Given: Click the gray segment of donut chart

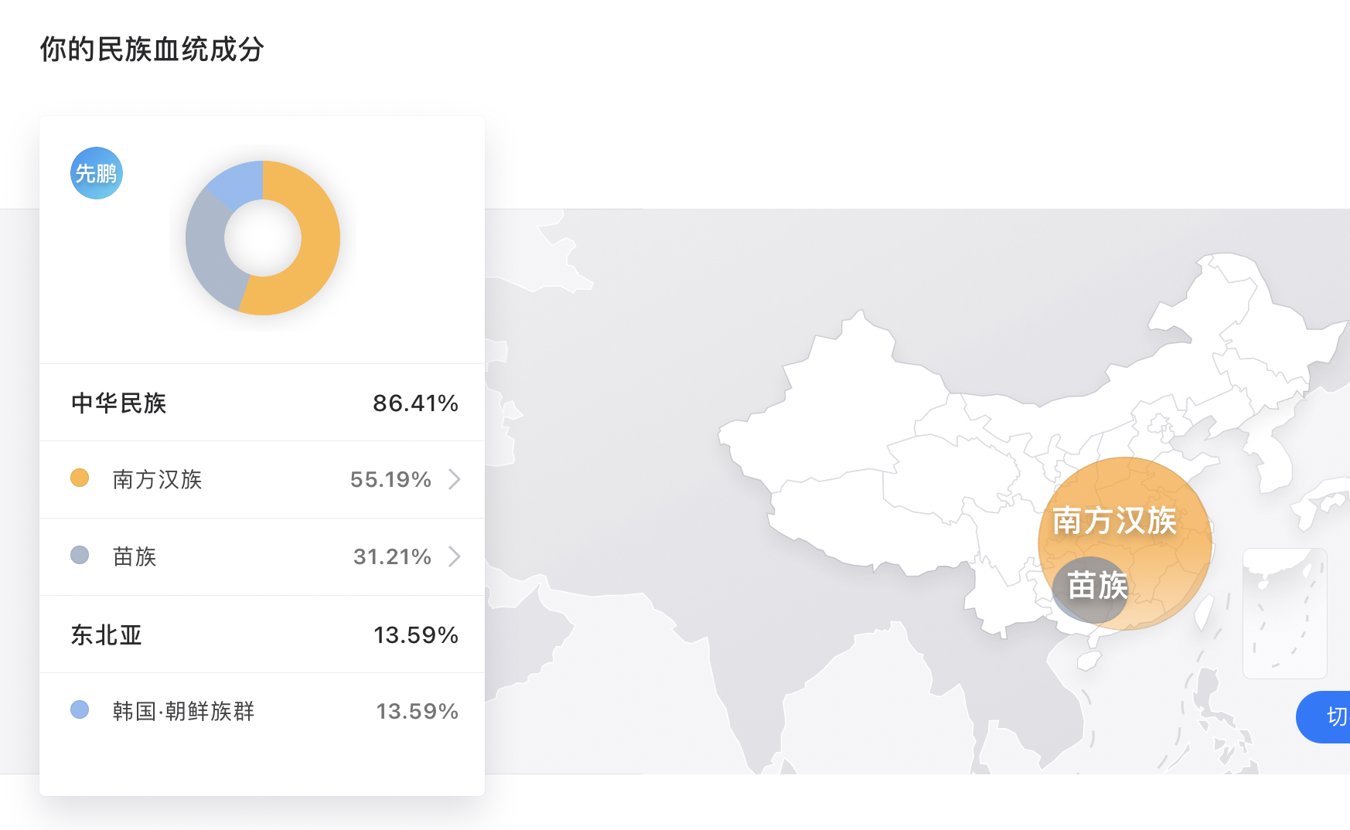Looking at the screenshot, I should click(207, 251).
